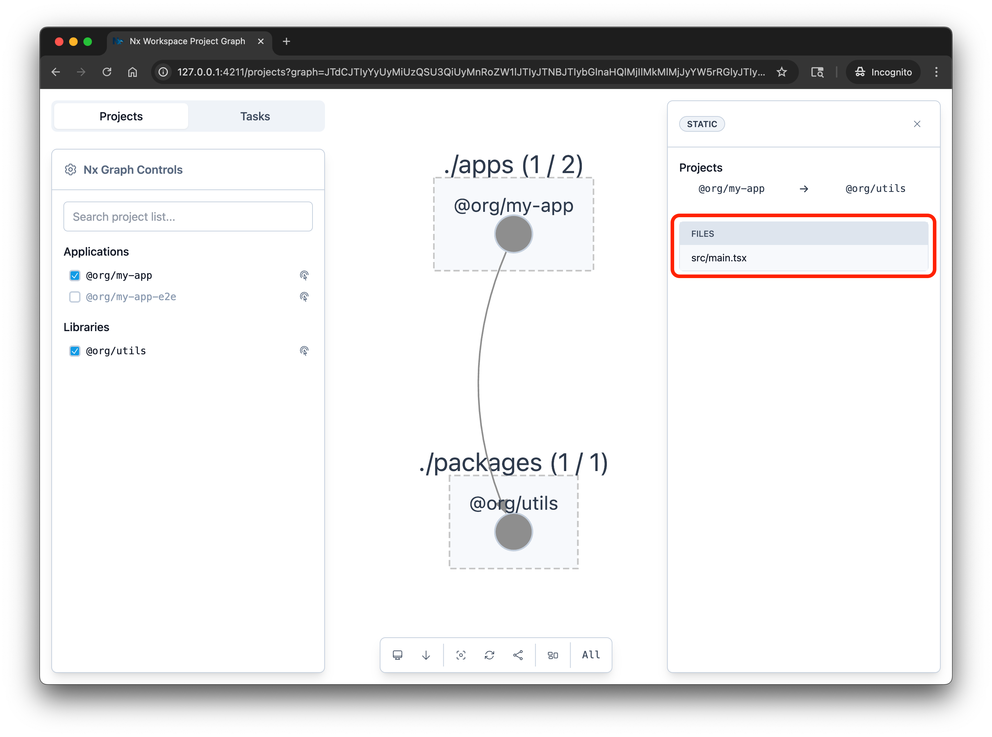Toggle the group-by-folder layout icon
This screenshot has height=737, width=992.
tap(553, 654)
